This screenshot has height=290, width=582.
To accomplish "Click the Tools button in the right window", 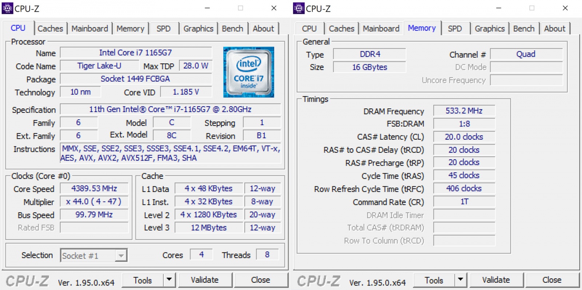I will (434, 280).
